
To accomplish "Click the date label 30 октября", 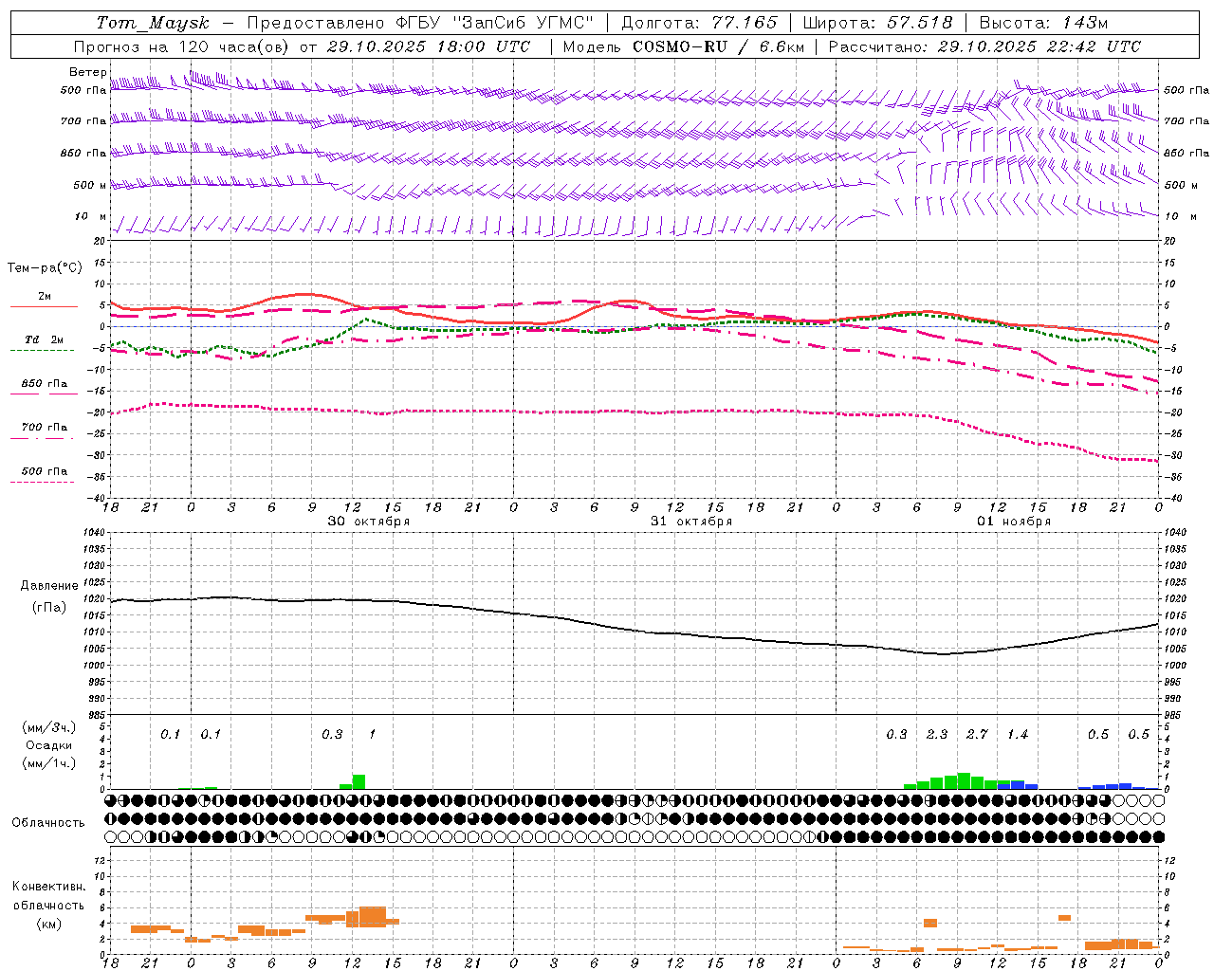I will click(369, 522).
